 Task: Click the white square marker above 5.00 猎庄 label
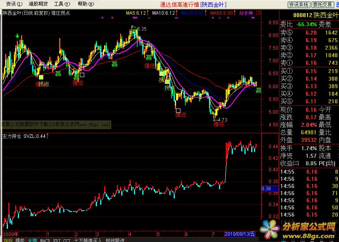click(178, 111)
